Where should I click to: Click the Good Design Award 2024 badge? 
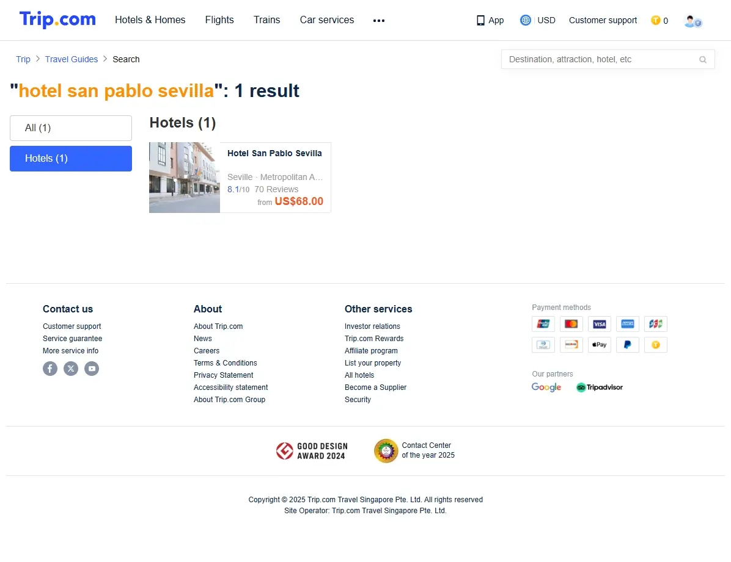[x=312, y=451]
